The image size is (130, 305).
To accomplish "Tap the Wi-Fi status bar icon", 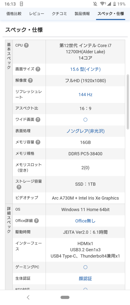I will tap(102, 4).
